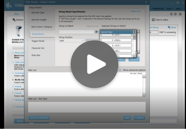The width and height of the screenshot is (186, 129).
Task: Select the String Match step
Action: pos(38,34)
